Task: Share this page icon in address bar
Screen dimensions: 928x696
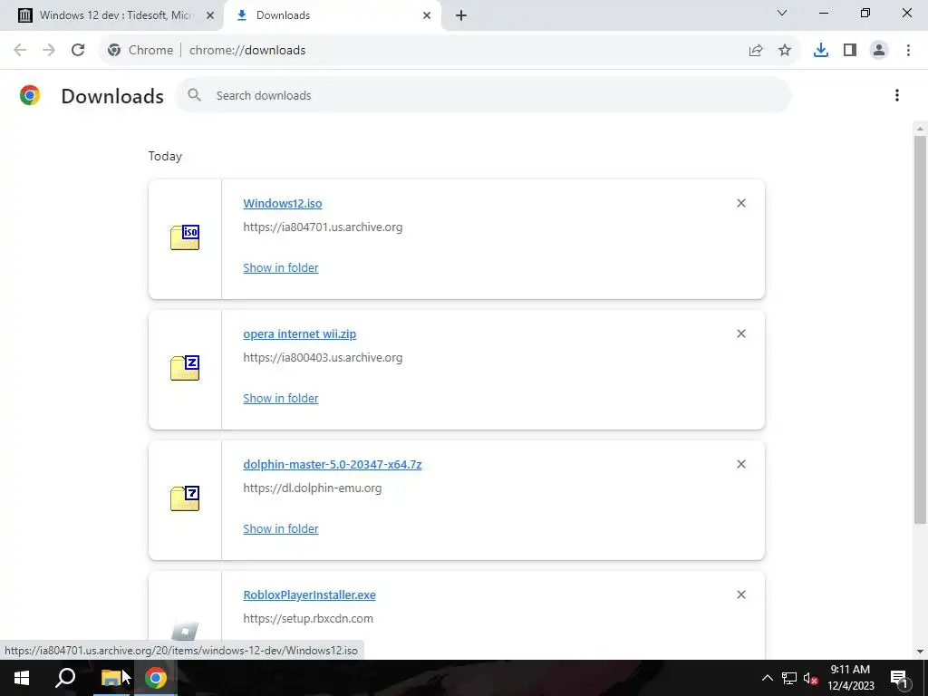Action: [756, 51]
